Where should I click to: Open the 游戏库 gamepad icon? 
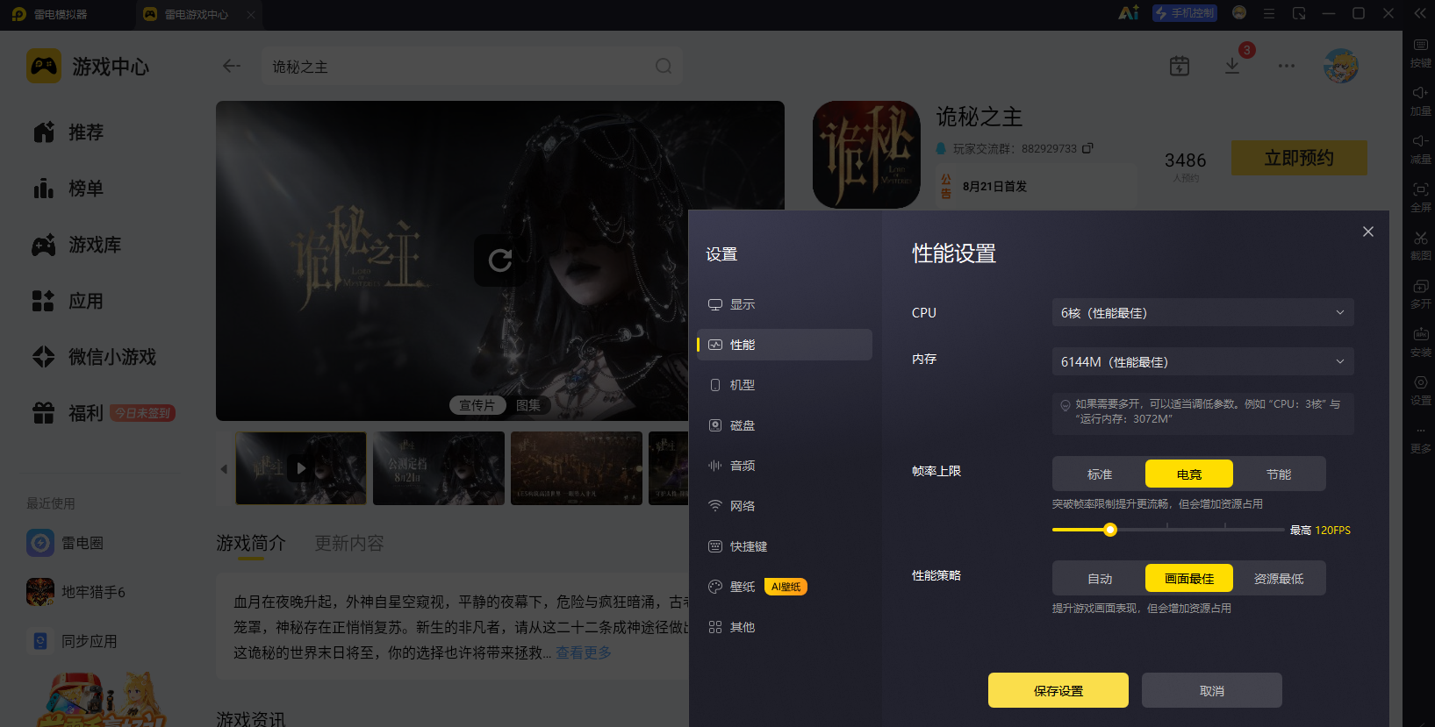coord(44,245)
